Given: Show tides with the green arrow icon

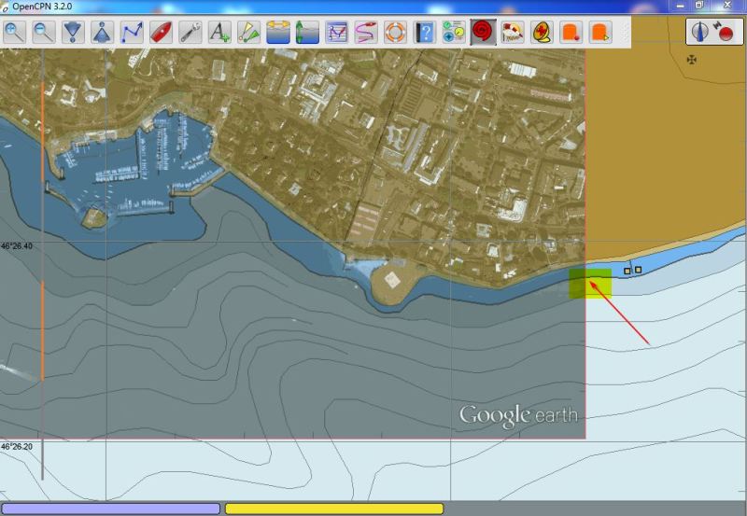Looking at the screenshot, I should coord(308,33).
